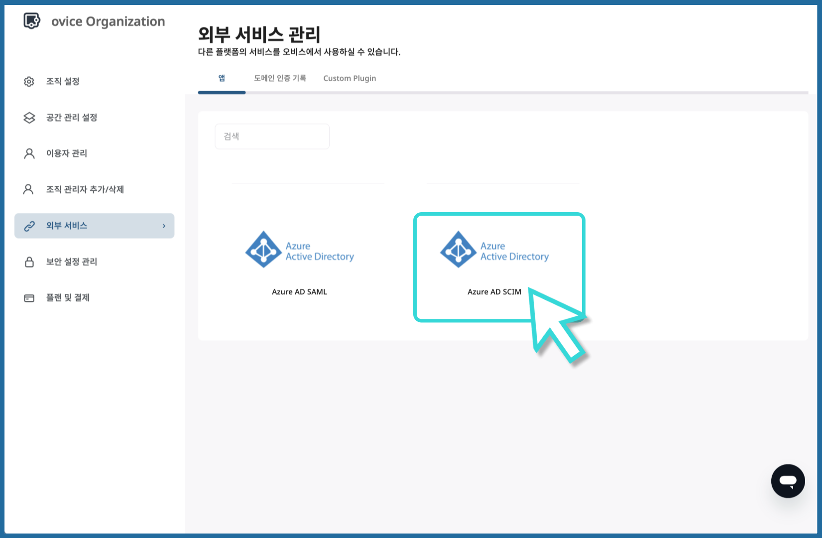Click the Azure AD SCIM logo
This screenshot has width=822, height=538.
pos(494,250)
